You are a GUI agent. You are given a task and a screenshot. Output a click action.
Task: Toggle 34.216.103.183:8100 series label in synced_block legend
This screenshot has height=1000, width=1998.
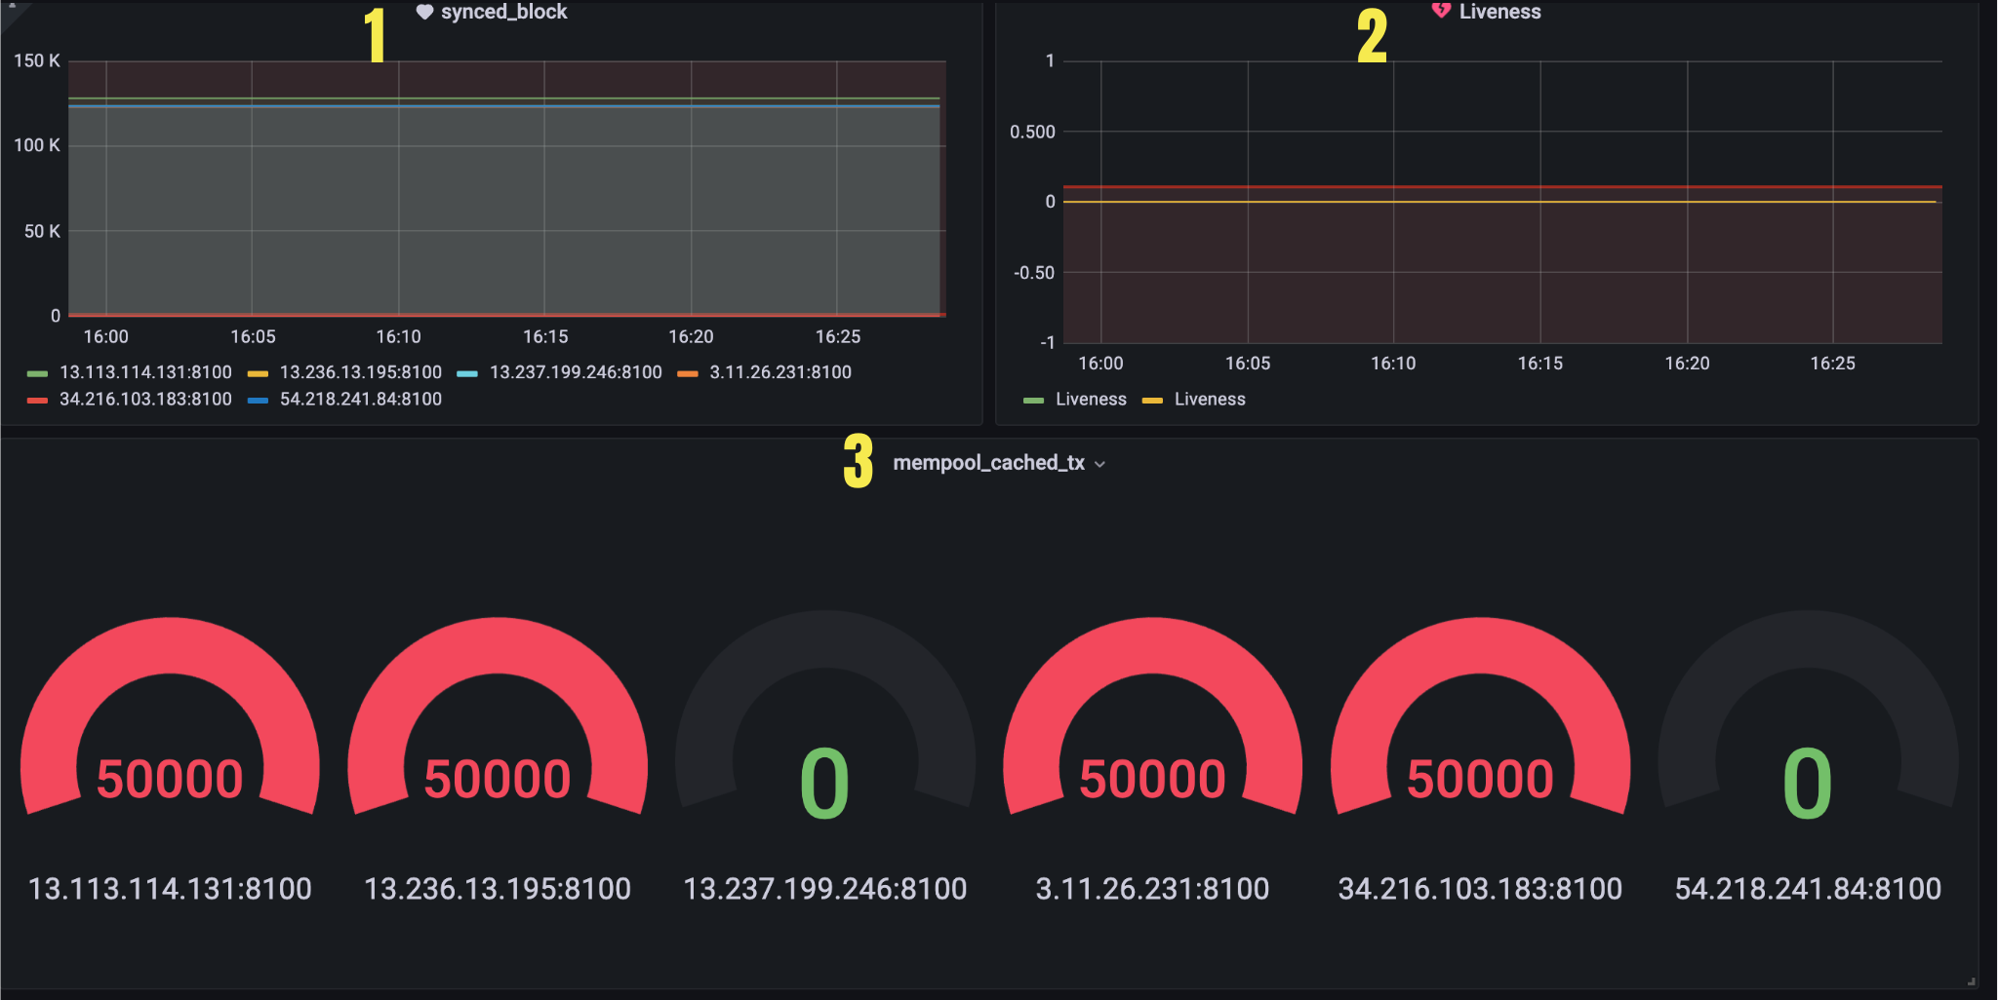coord(145,400)
